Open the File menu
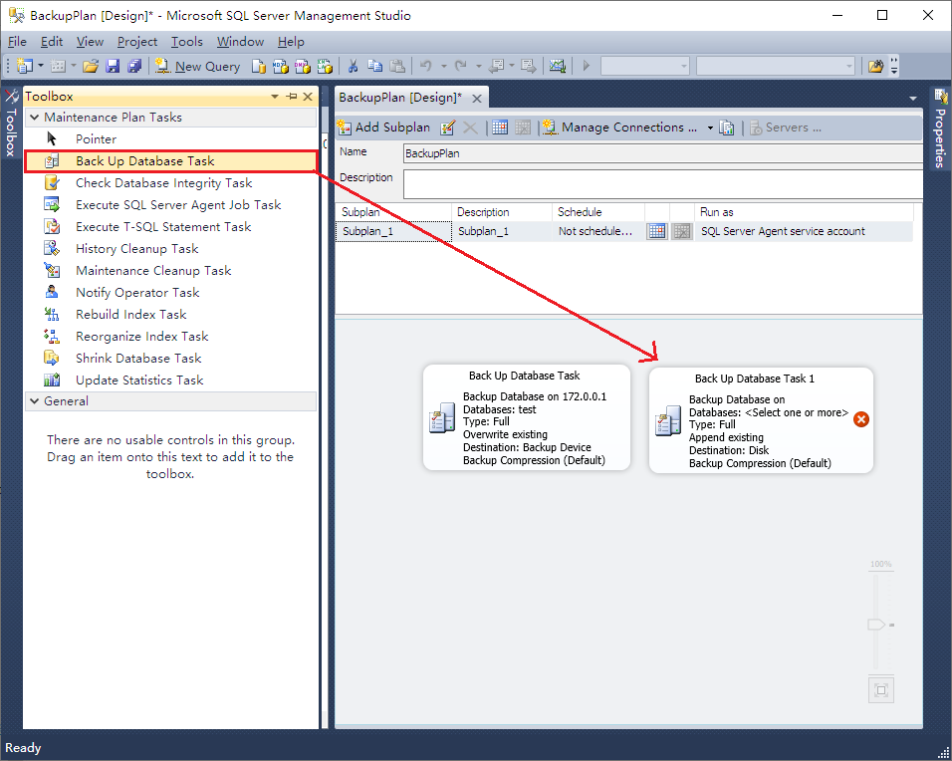952x761 pixels. [17, 42]
